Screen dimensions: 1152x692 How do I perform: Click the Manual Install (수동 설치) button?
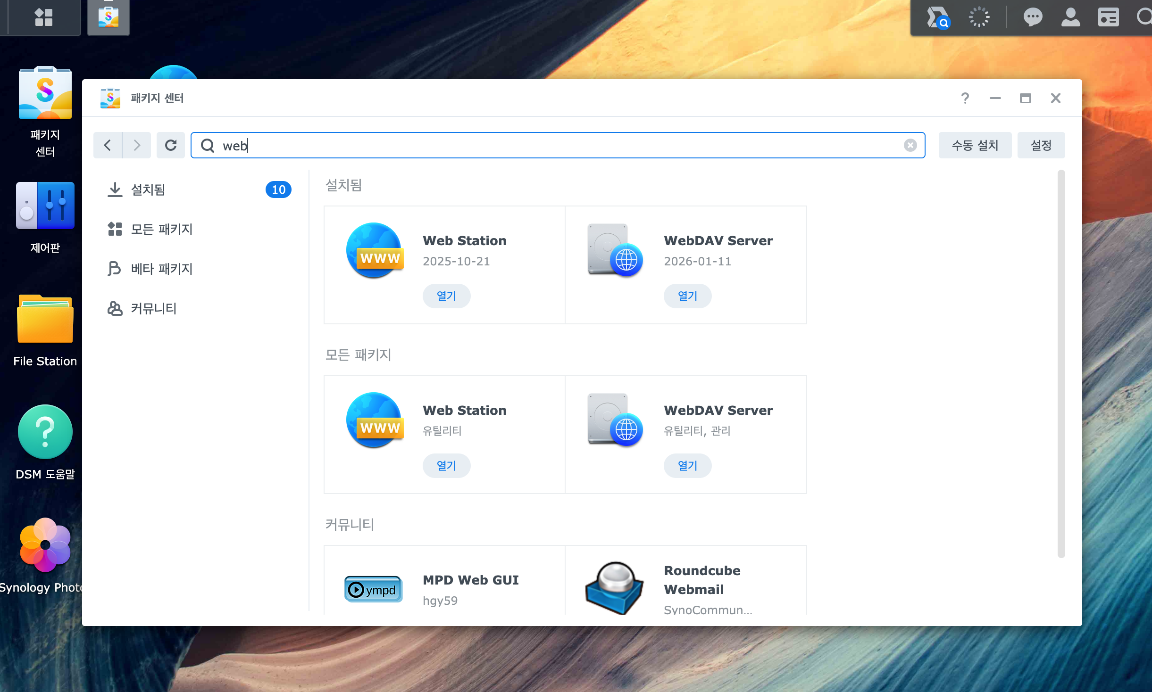click(x=975, y=145)
